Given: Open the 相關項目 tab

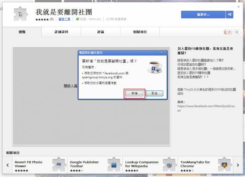Looking at the screenshot, I should coord(140,32).
